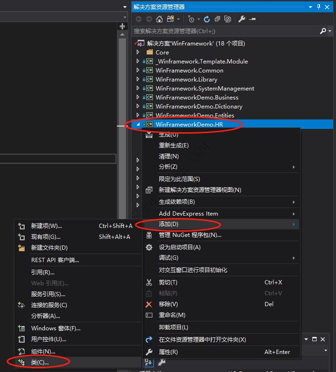Choose 清理(N) in the context menu
The width and height of the screenshot is (336, 372).
click(x=221, y=156)
